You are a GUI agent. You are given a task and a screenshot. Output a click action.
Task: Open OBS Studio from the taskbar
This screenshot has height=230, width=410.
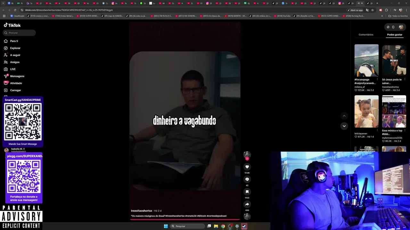[x=230, y=226]
